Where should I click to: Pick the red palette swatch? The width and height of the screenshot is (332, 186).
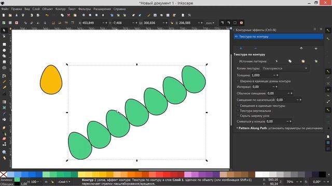pos(166,175)
